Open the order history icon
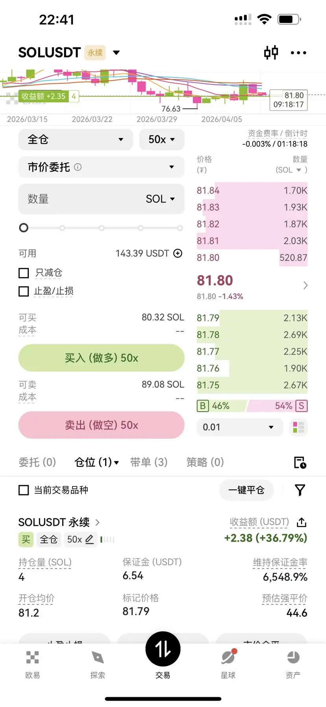 pos(300,462)
